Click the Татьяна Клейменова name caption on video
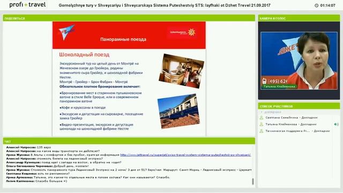Viewport: 343px width, 193px height. (279, 87)
